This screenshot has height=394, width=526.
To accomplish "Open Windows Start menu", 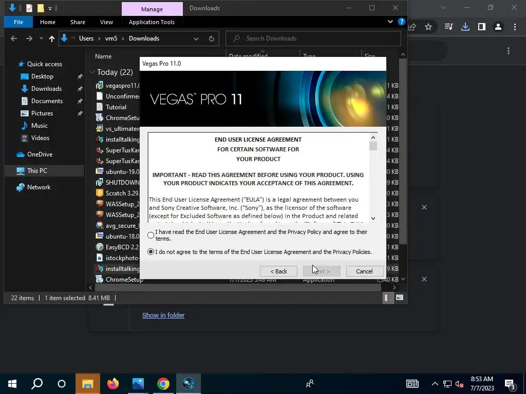I will [12, 384].
